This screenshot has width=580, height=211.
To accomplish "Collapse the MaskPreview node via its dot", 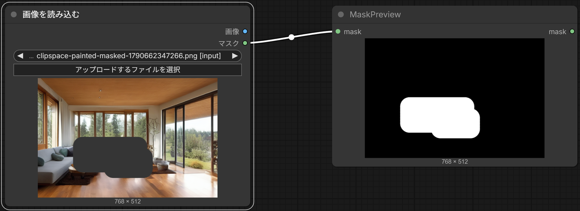I will (x=341, y=14).
